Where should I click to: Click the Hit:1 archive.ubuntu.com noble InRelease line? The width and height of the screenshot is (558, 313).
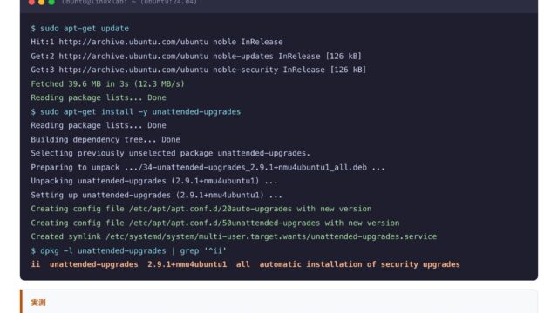[x=157, y=43]
